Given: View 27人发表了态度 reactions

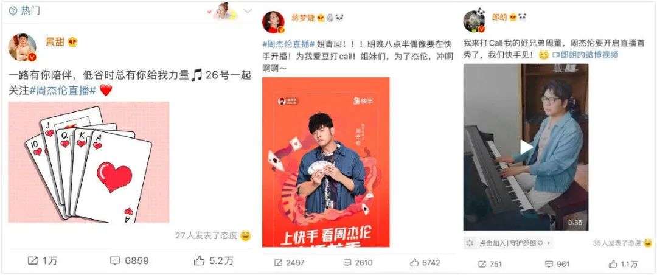Looking at the screenshot, I should click(x=207, y=235).
